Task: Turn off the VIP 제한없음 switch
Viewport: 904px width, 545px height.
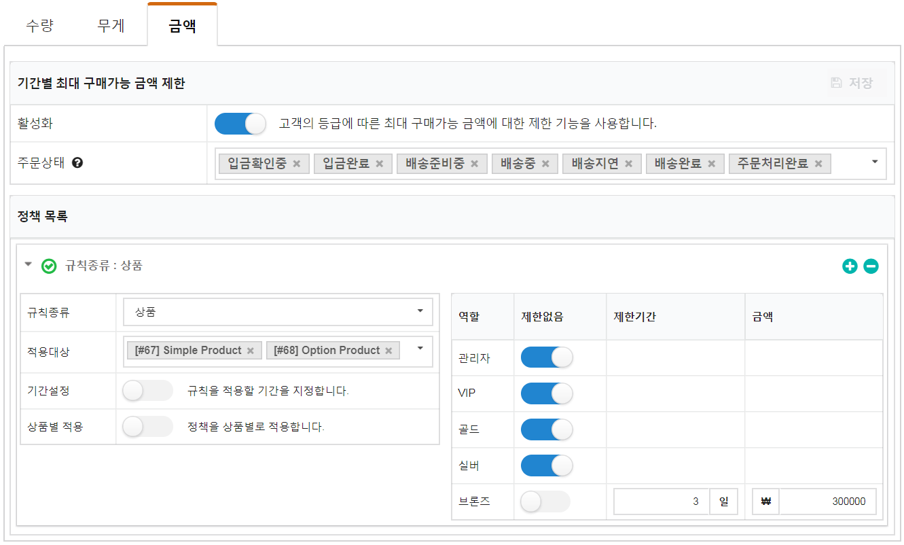Action: point(546,393)
